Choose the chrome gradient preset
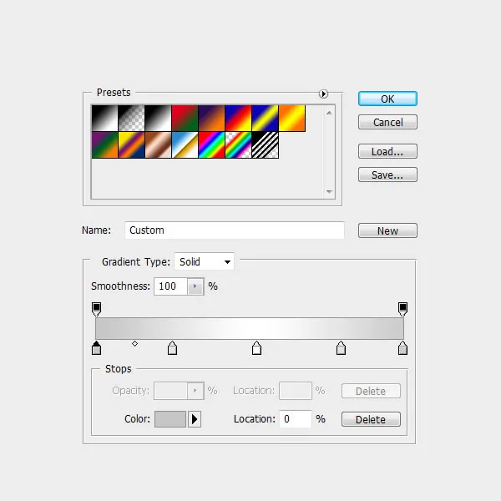Viewport: 501px width, 501px height. 185,145
